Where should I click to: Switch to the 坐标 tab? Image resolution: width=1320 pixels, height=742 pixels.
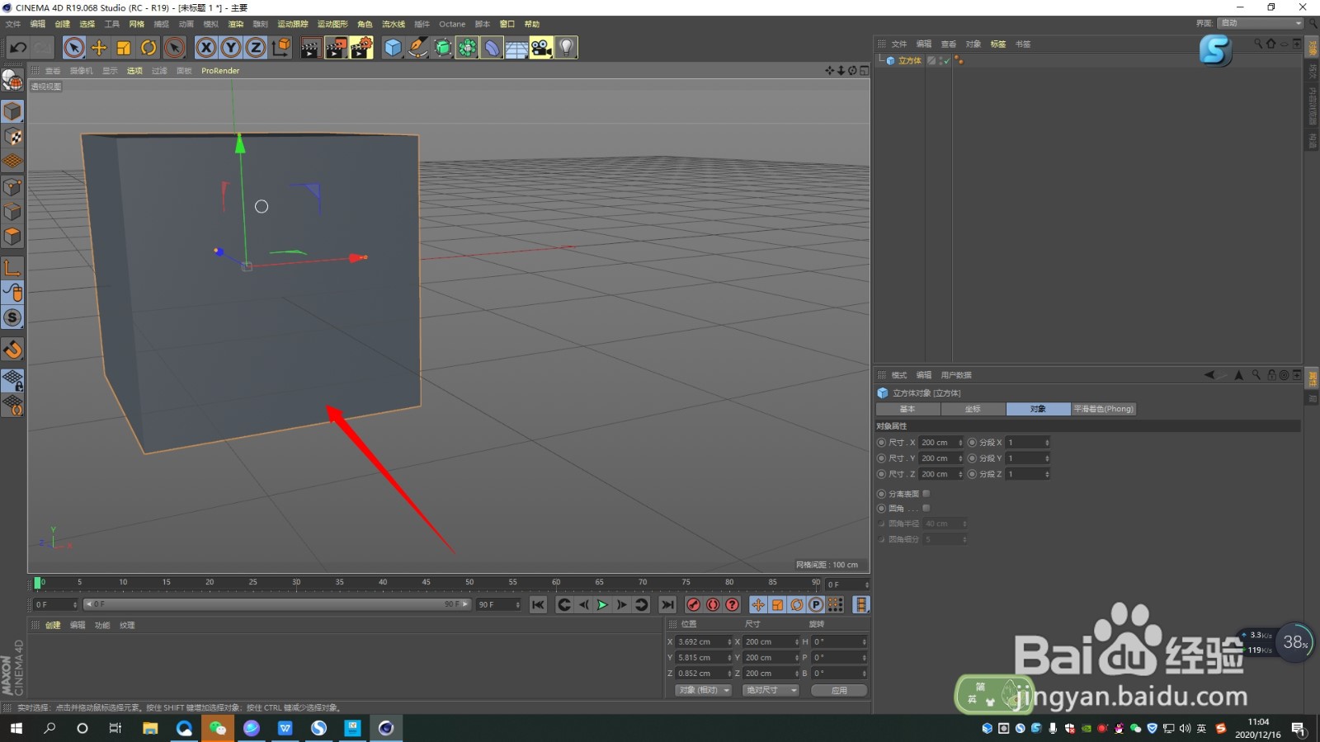(x=973, y=409)
